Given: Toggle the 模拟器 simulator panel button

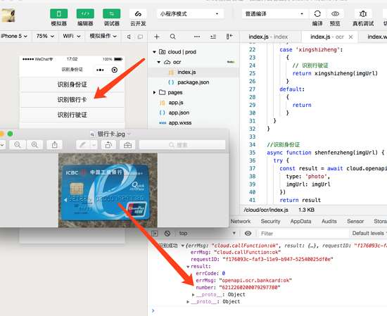Looking at the screenshot, I should [58, 14].
